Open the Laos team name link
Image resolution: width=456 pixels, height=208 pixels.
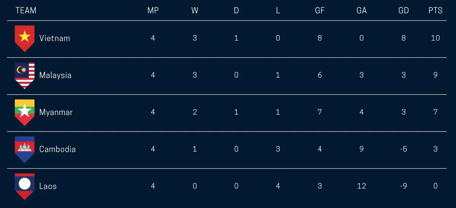click(x=48, y=186)
